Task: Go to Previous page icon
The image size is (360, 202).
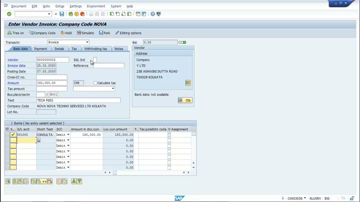Action: pos(118,14)
